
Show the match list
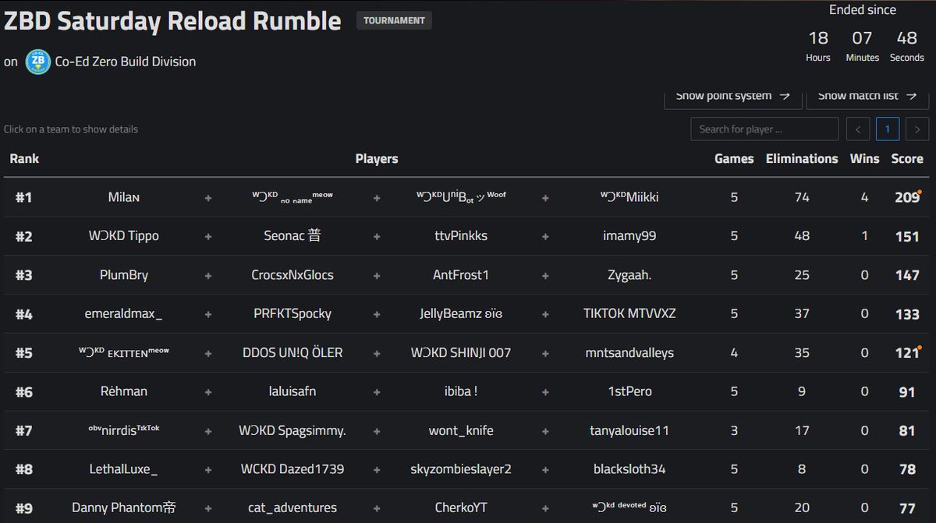click(x=867, y=97)
